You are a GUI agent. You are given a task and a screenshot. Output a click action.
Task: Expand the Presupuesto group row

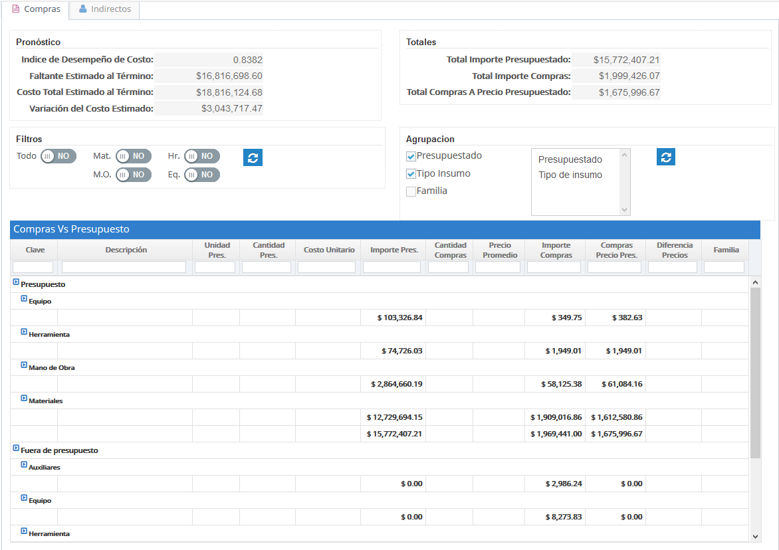pos(16,283)
